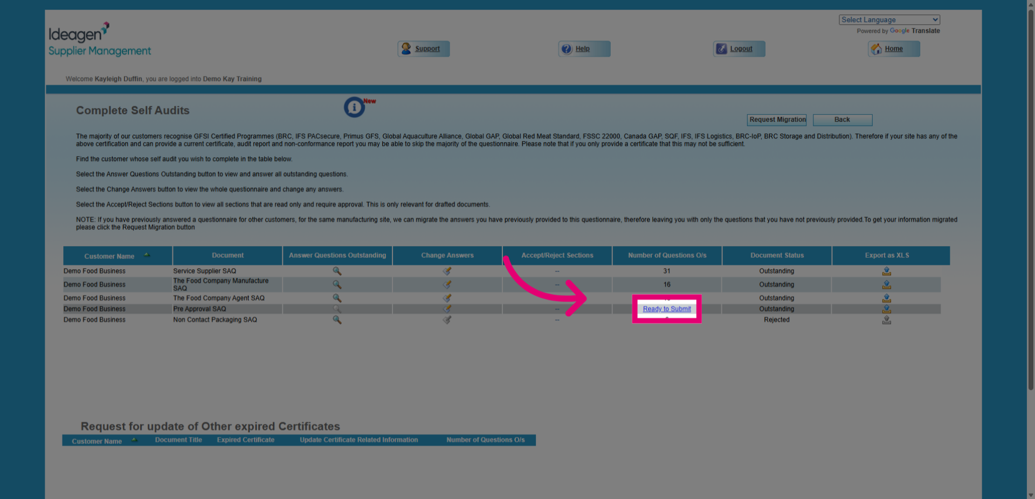
Task: Click the Rejected status cell
Action: pos(777,320)
